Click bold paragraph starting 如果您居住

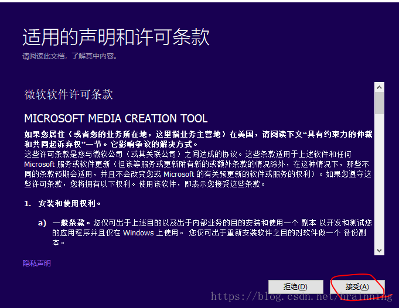pyautogui.click(x=198, y=139)
